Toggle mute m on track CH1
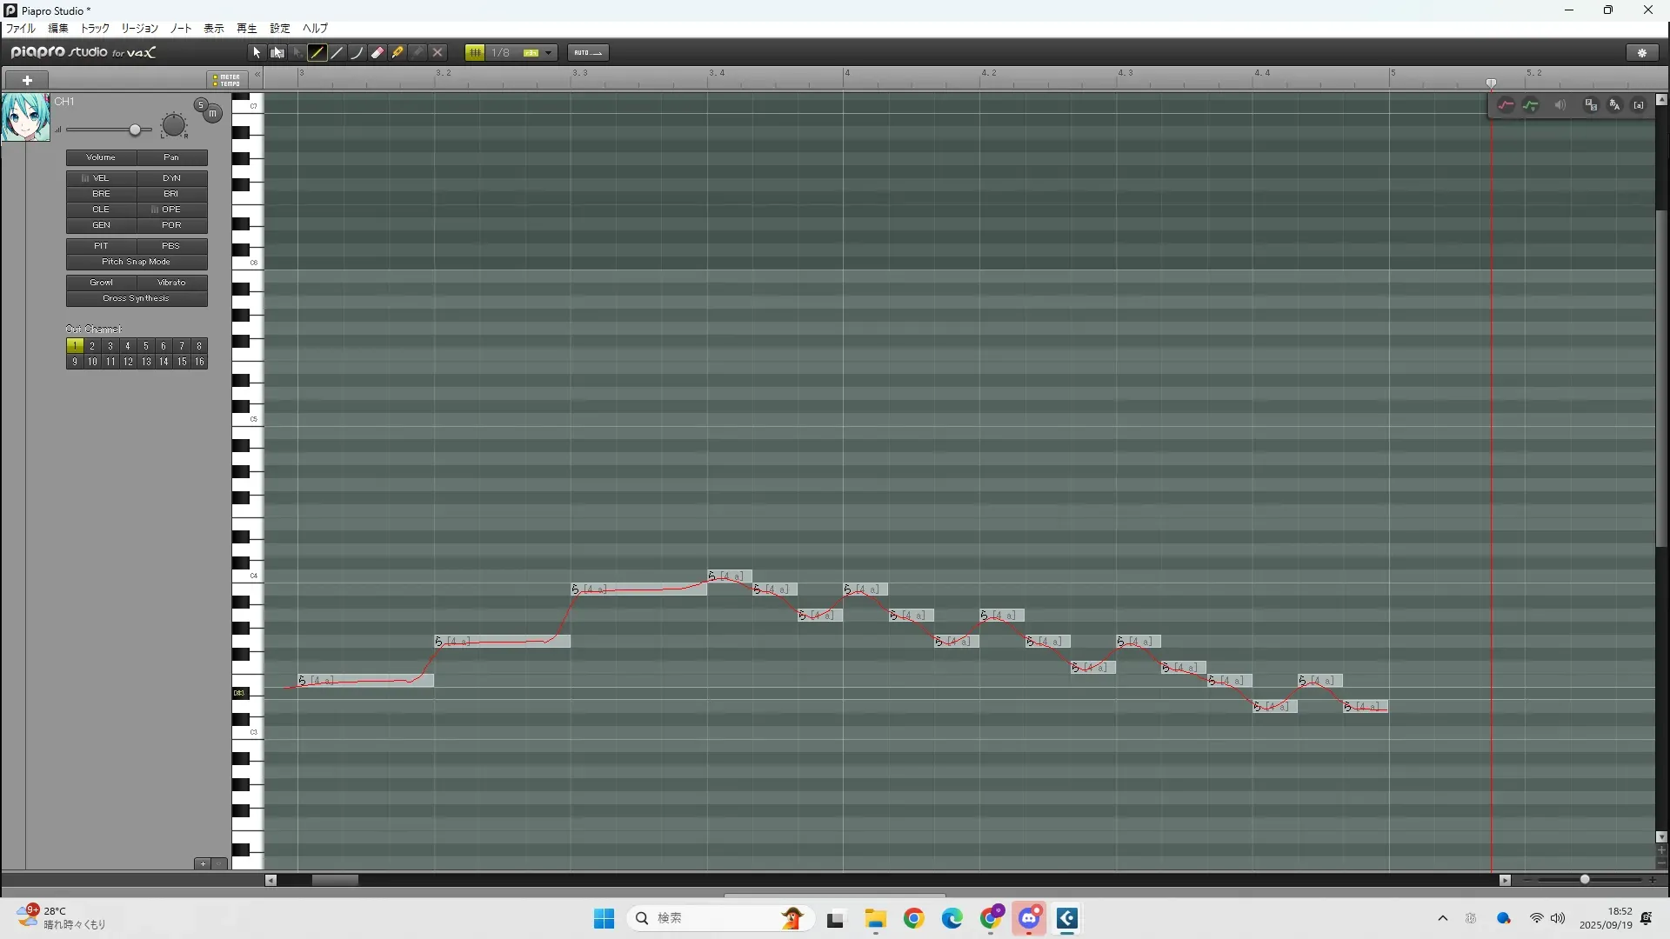Image resolution: width=1670 pixels, height=939 pixels. pos(213,114)
